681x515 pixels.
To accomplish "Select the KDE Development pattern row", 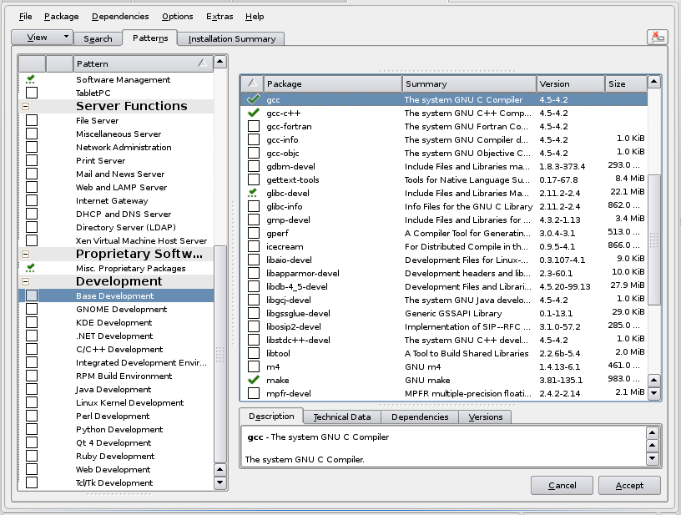I will [x=116, y=323].
